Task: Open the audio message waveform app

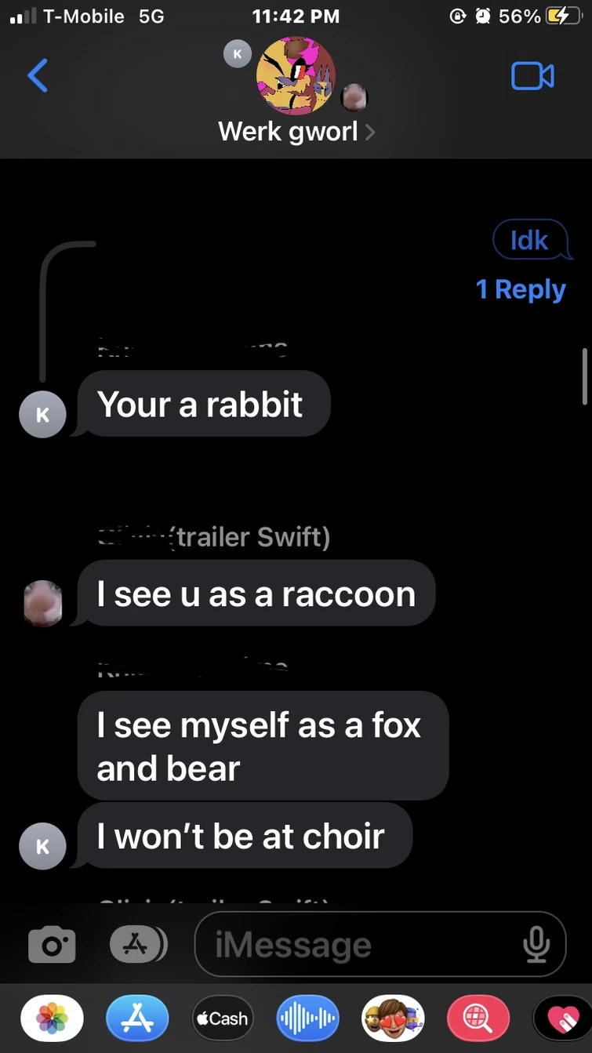Action: point(307,1019)
